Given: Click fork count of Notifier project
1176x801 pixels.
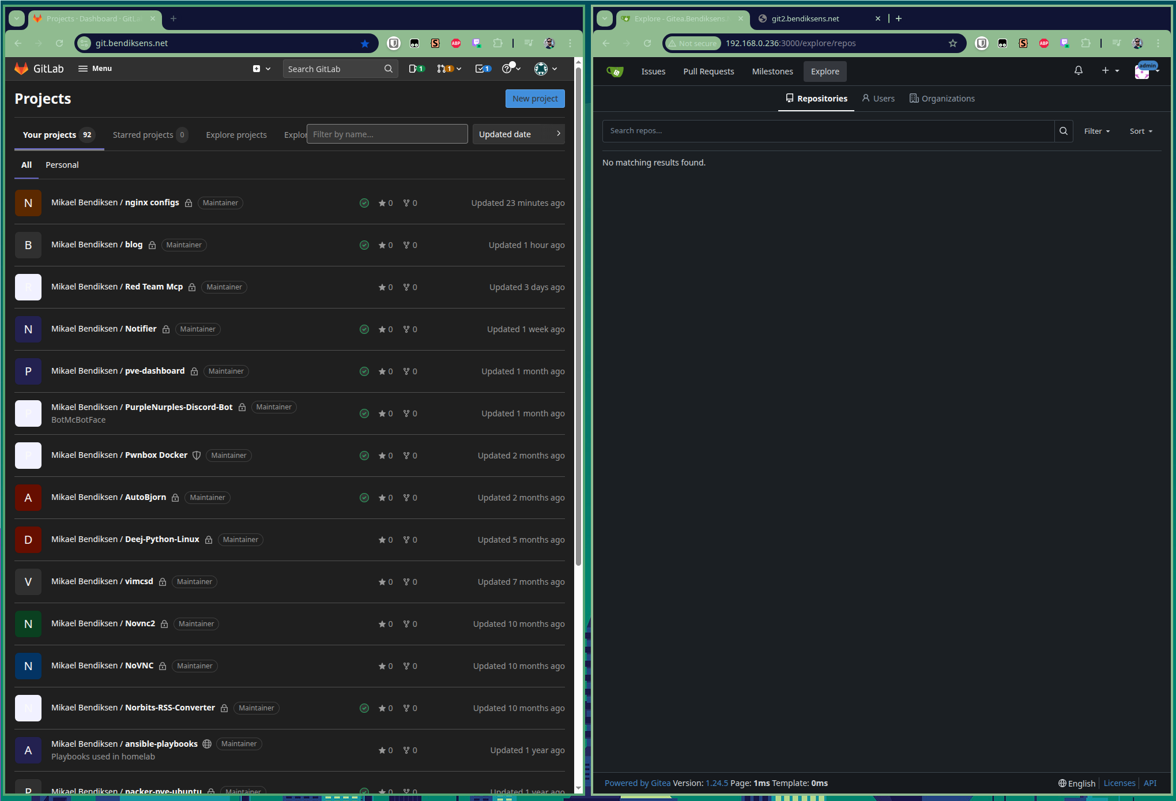Looking at the screenshot, I should (x=410, y=329).
